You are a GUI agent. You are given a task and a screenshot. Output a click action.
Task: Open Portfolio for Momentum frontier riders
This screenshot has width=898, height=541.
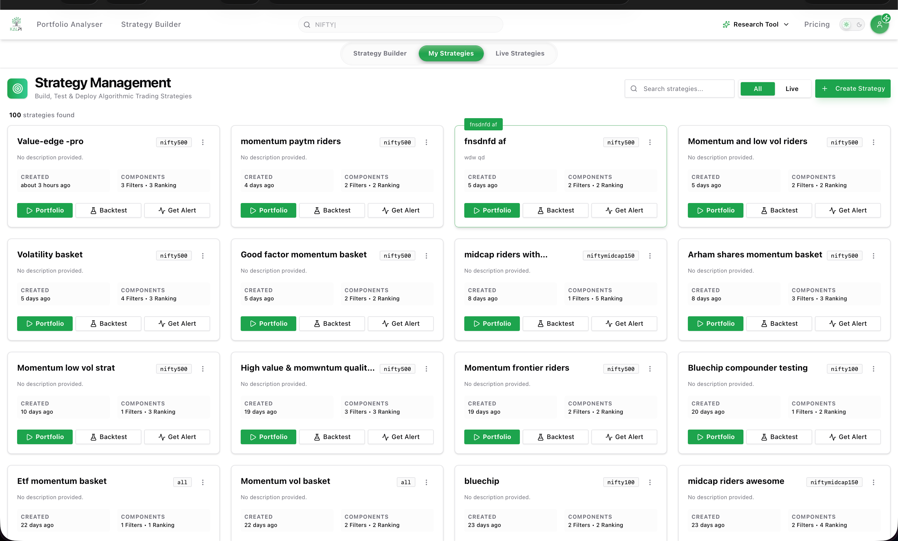[492, 437]
